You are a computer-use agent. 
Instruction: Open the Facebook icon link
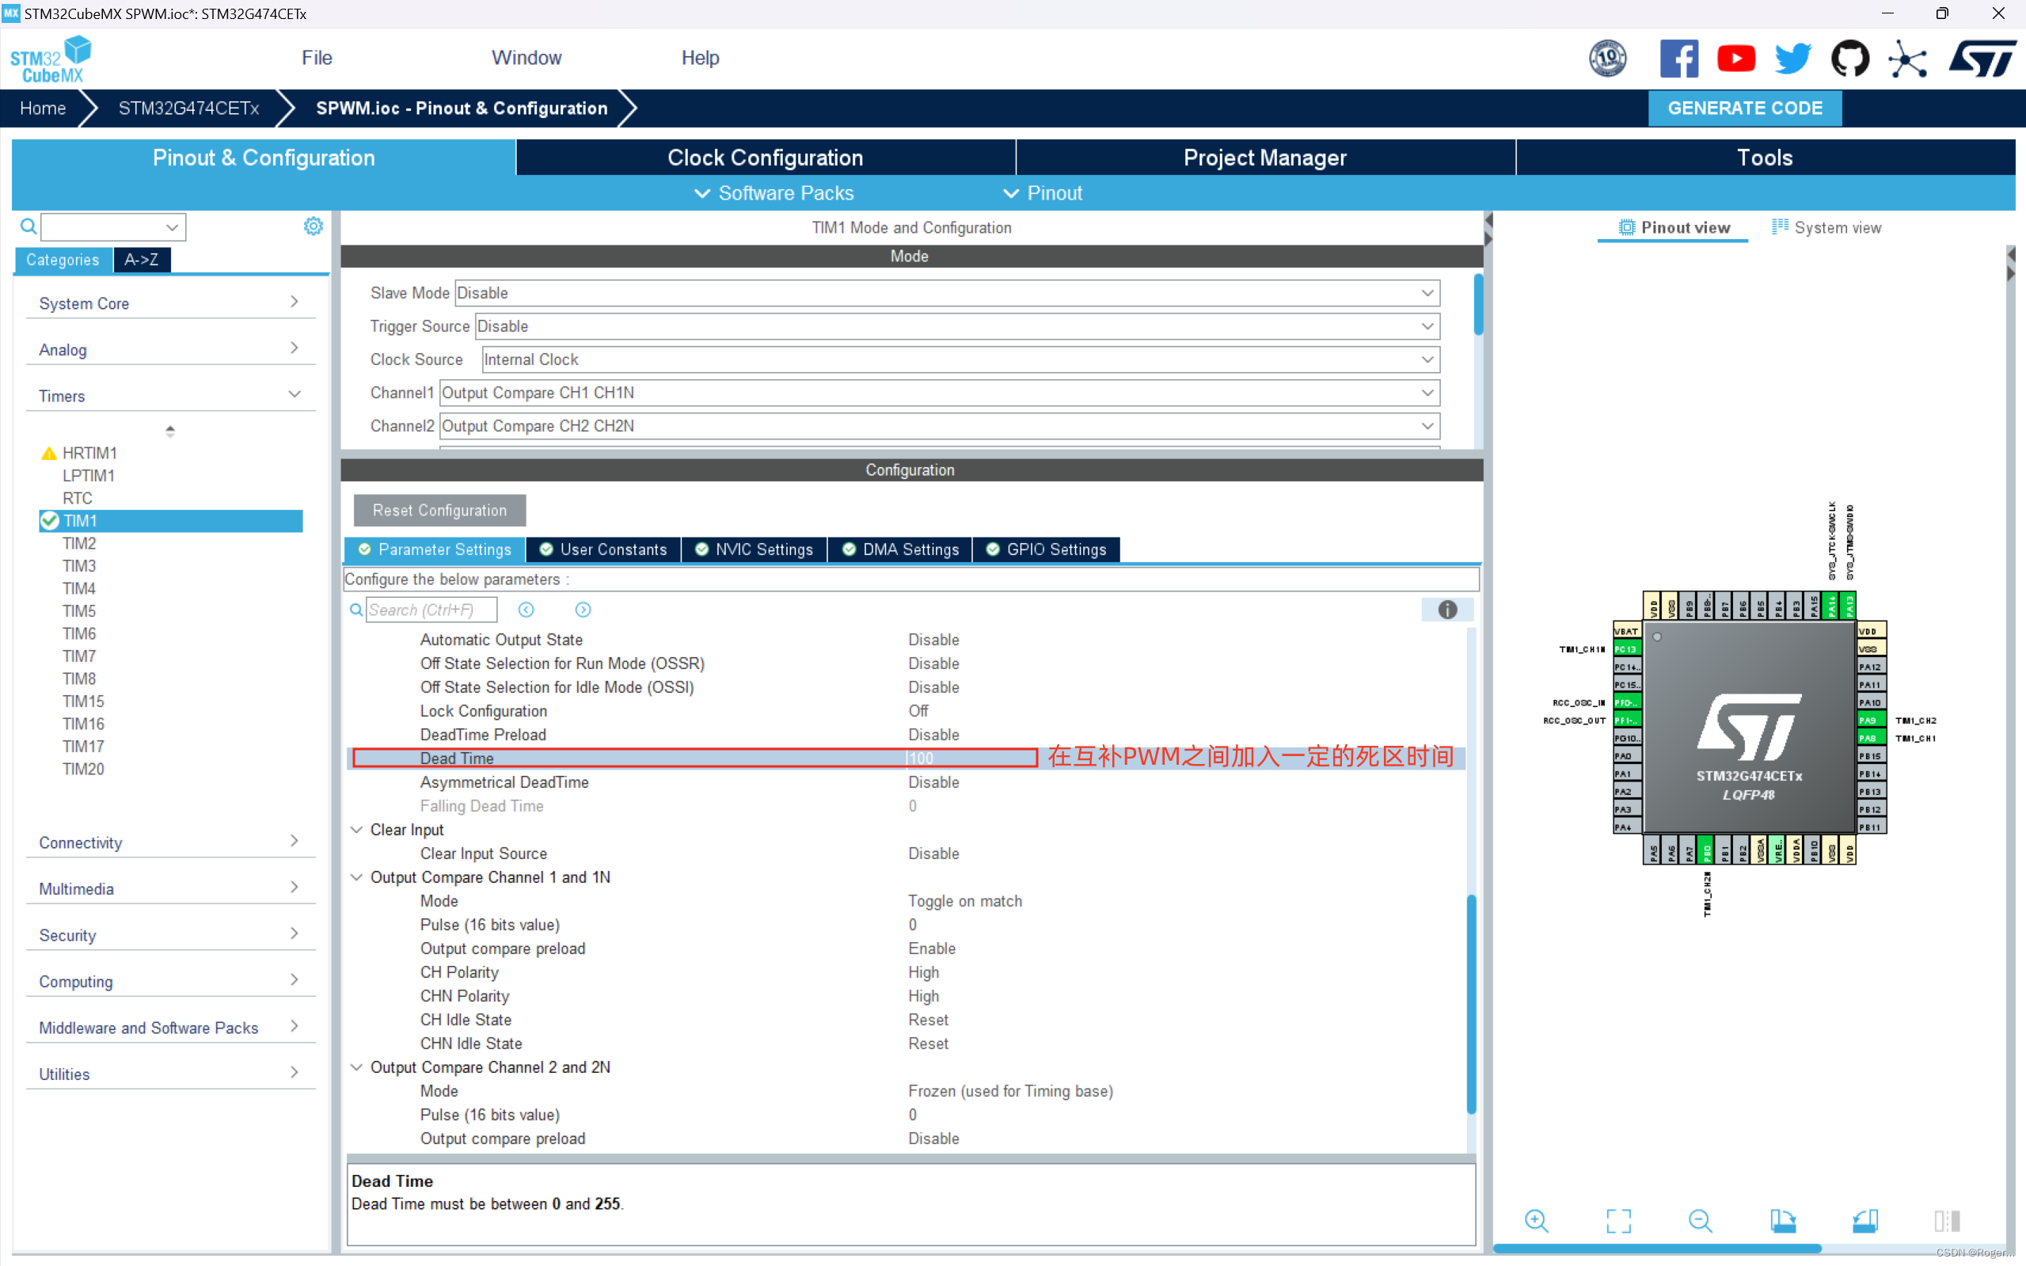[1678, 59]
